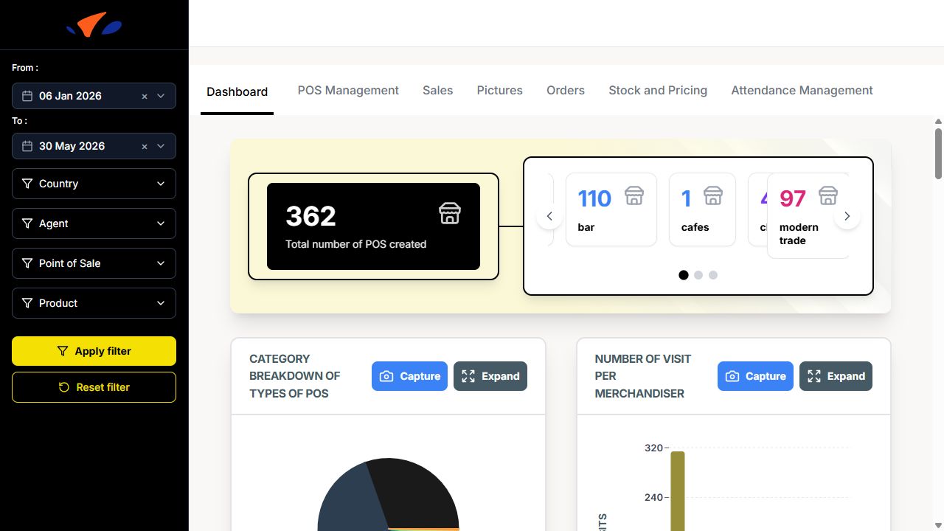Click scrollbar up arrow
The width and height of the screenshot is (944, 531).
point(938,122)
